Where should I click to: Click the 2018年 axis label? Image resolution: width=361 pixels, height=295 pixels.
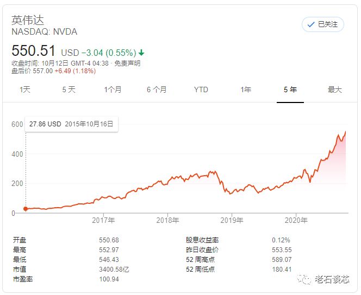[167, 220]
